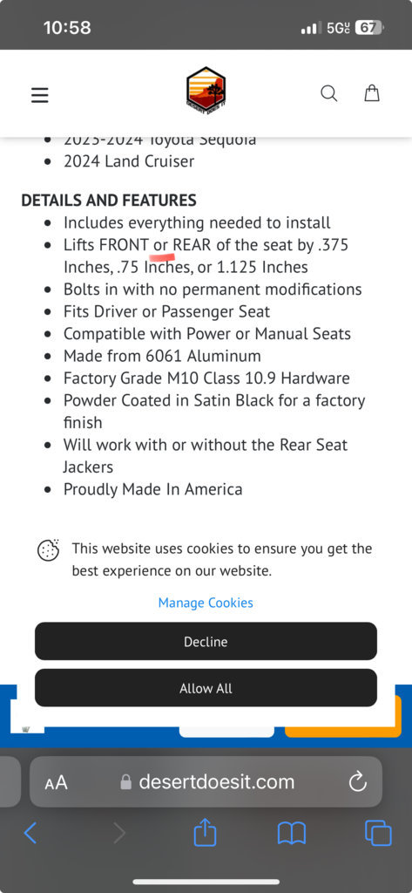Open the Safari share sheet
The image size is (412, 893).
coord(206,833)
